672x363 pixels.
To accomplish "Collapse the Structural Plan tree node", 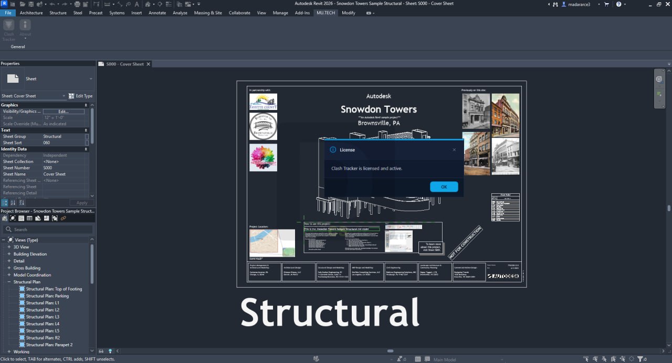I will coord(9,282).
